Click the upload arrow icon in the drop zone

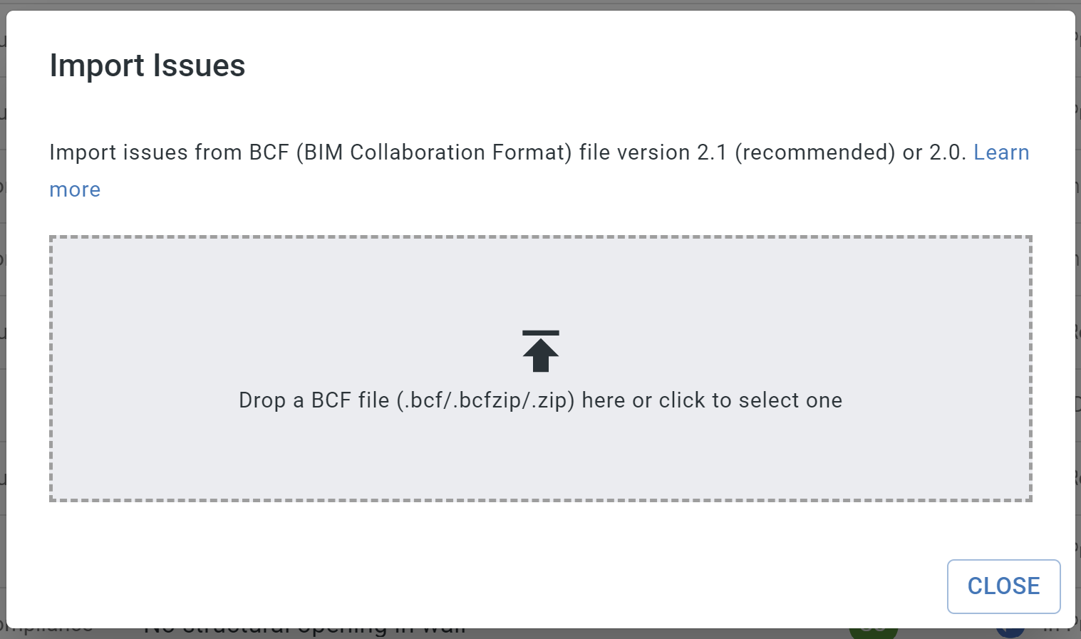(540, 351)
